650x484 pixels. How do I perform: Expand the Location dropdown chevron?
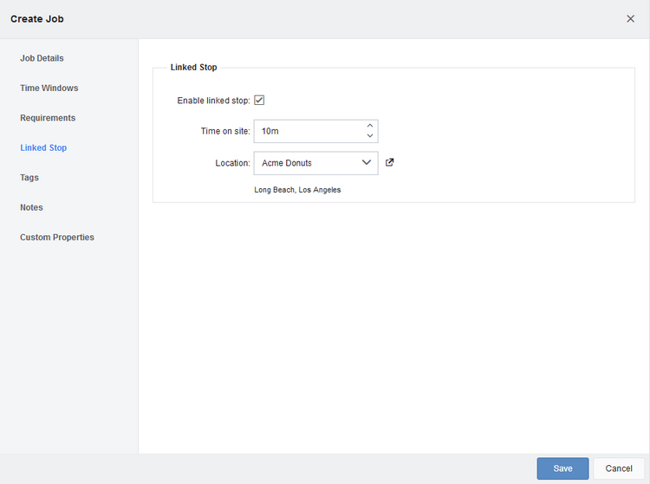[x=366, y=162]
